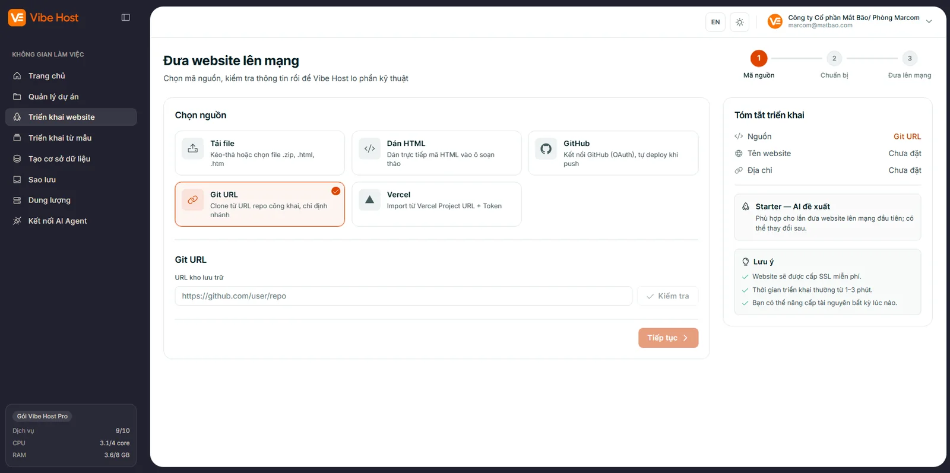
Task: Click the backup icon beside Sao lưu
Action: tap(17, 180)
